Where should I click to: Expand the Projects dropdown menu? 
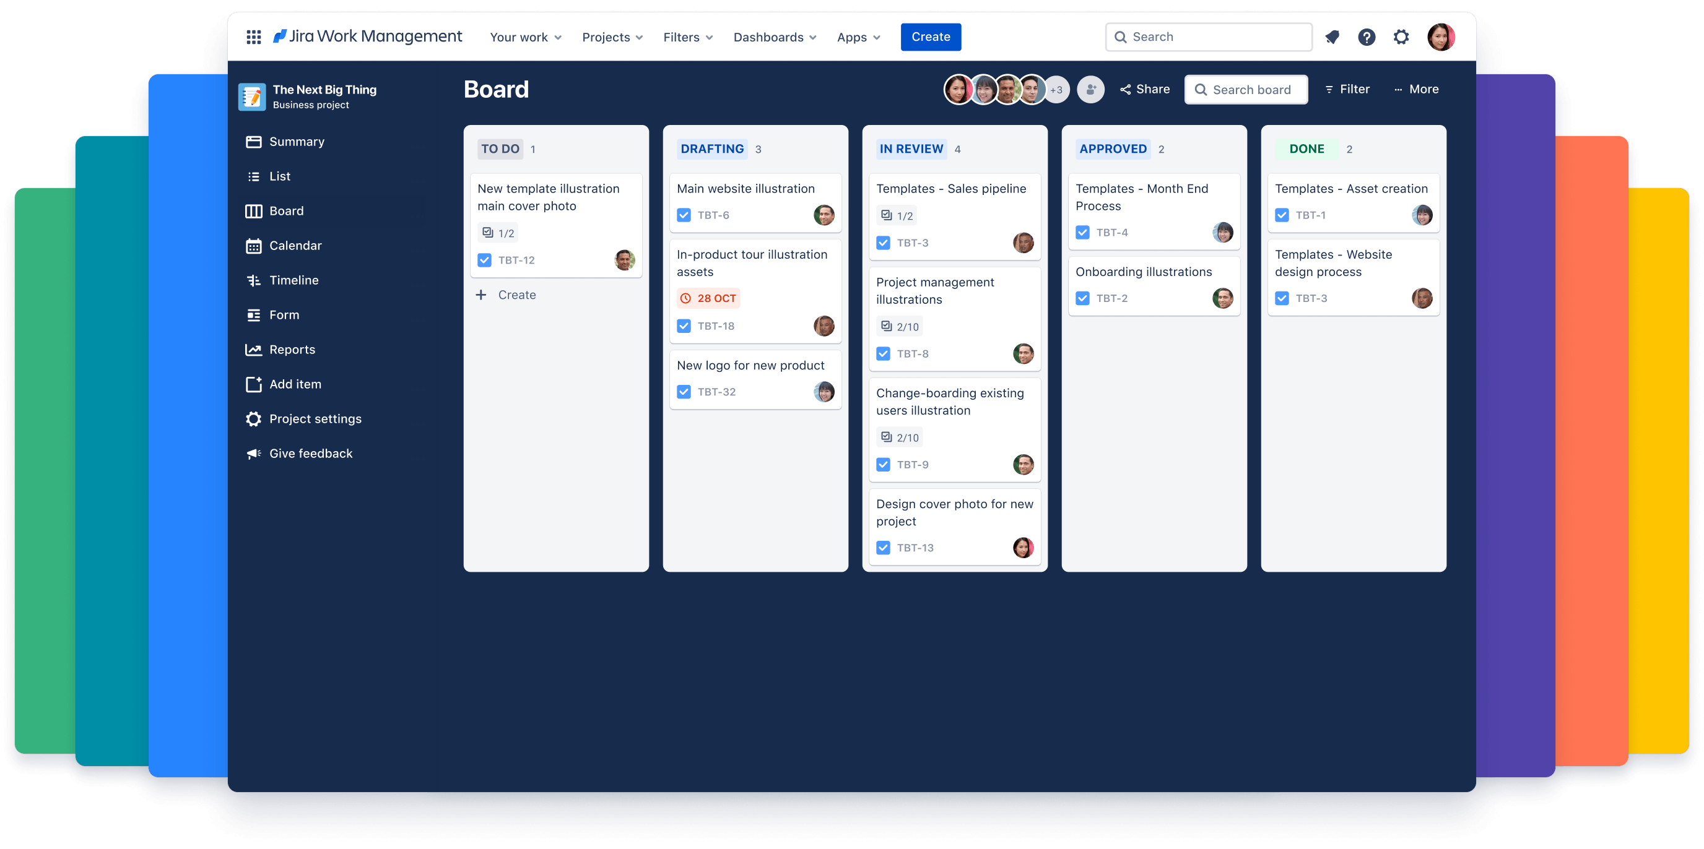[612, 36]
